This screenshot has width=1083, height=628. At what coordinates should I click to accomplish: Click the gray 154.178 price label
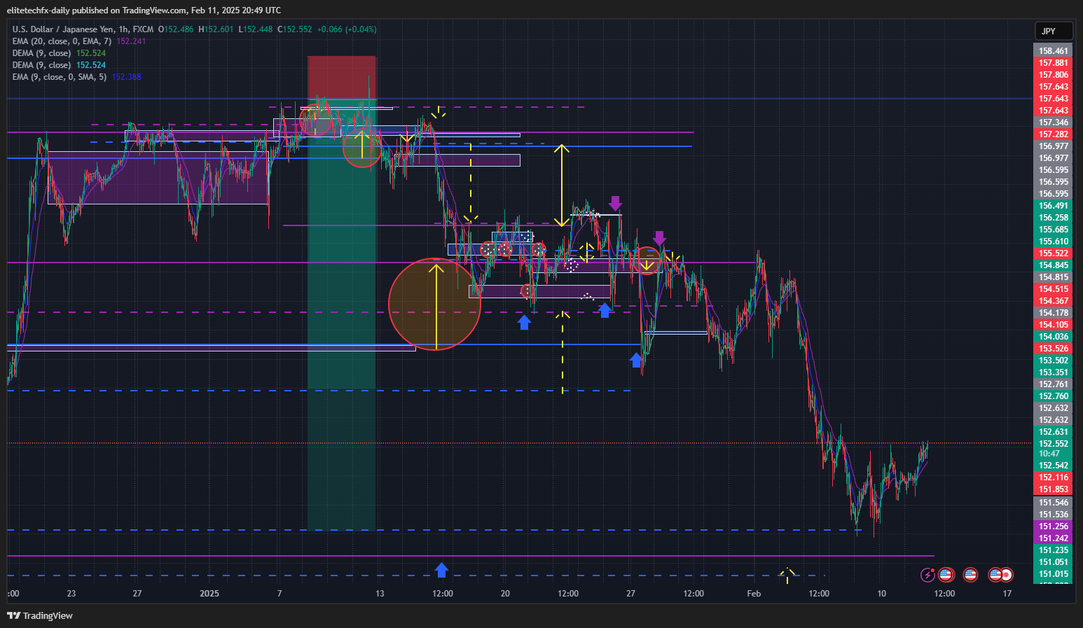1053,313
